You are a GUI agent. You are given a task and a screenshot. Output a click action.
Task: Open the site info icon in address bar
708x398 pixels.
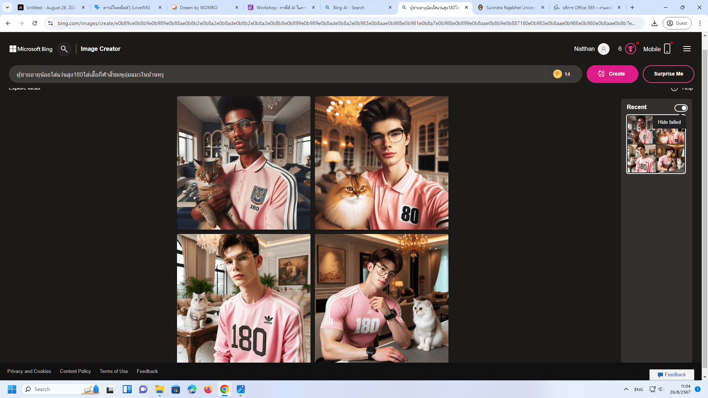pos(51,23)
